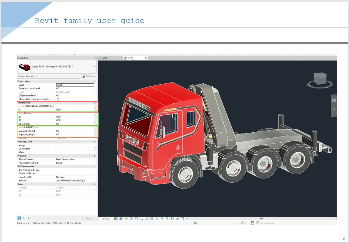The width and height of the screenshot is (349, 243).
Task: Click the Edit Type button
Action: point(88,76)
